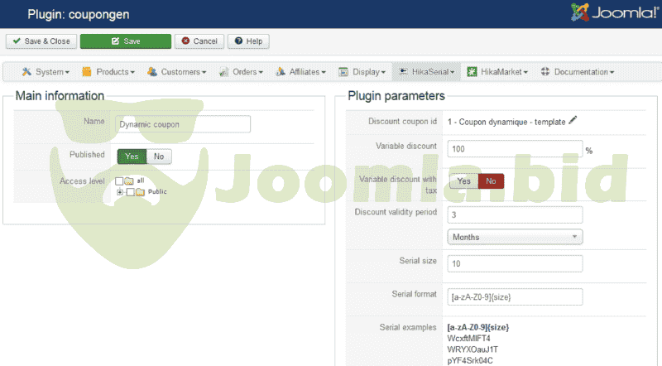This screenshot has height=366, width=662.
Task: Click the Serial format input field
Action: point(515,296)
